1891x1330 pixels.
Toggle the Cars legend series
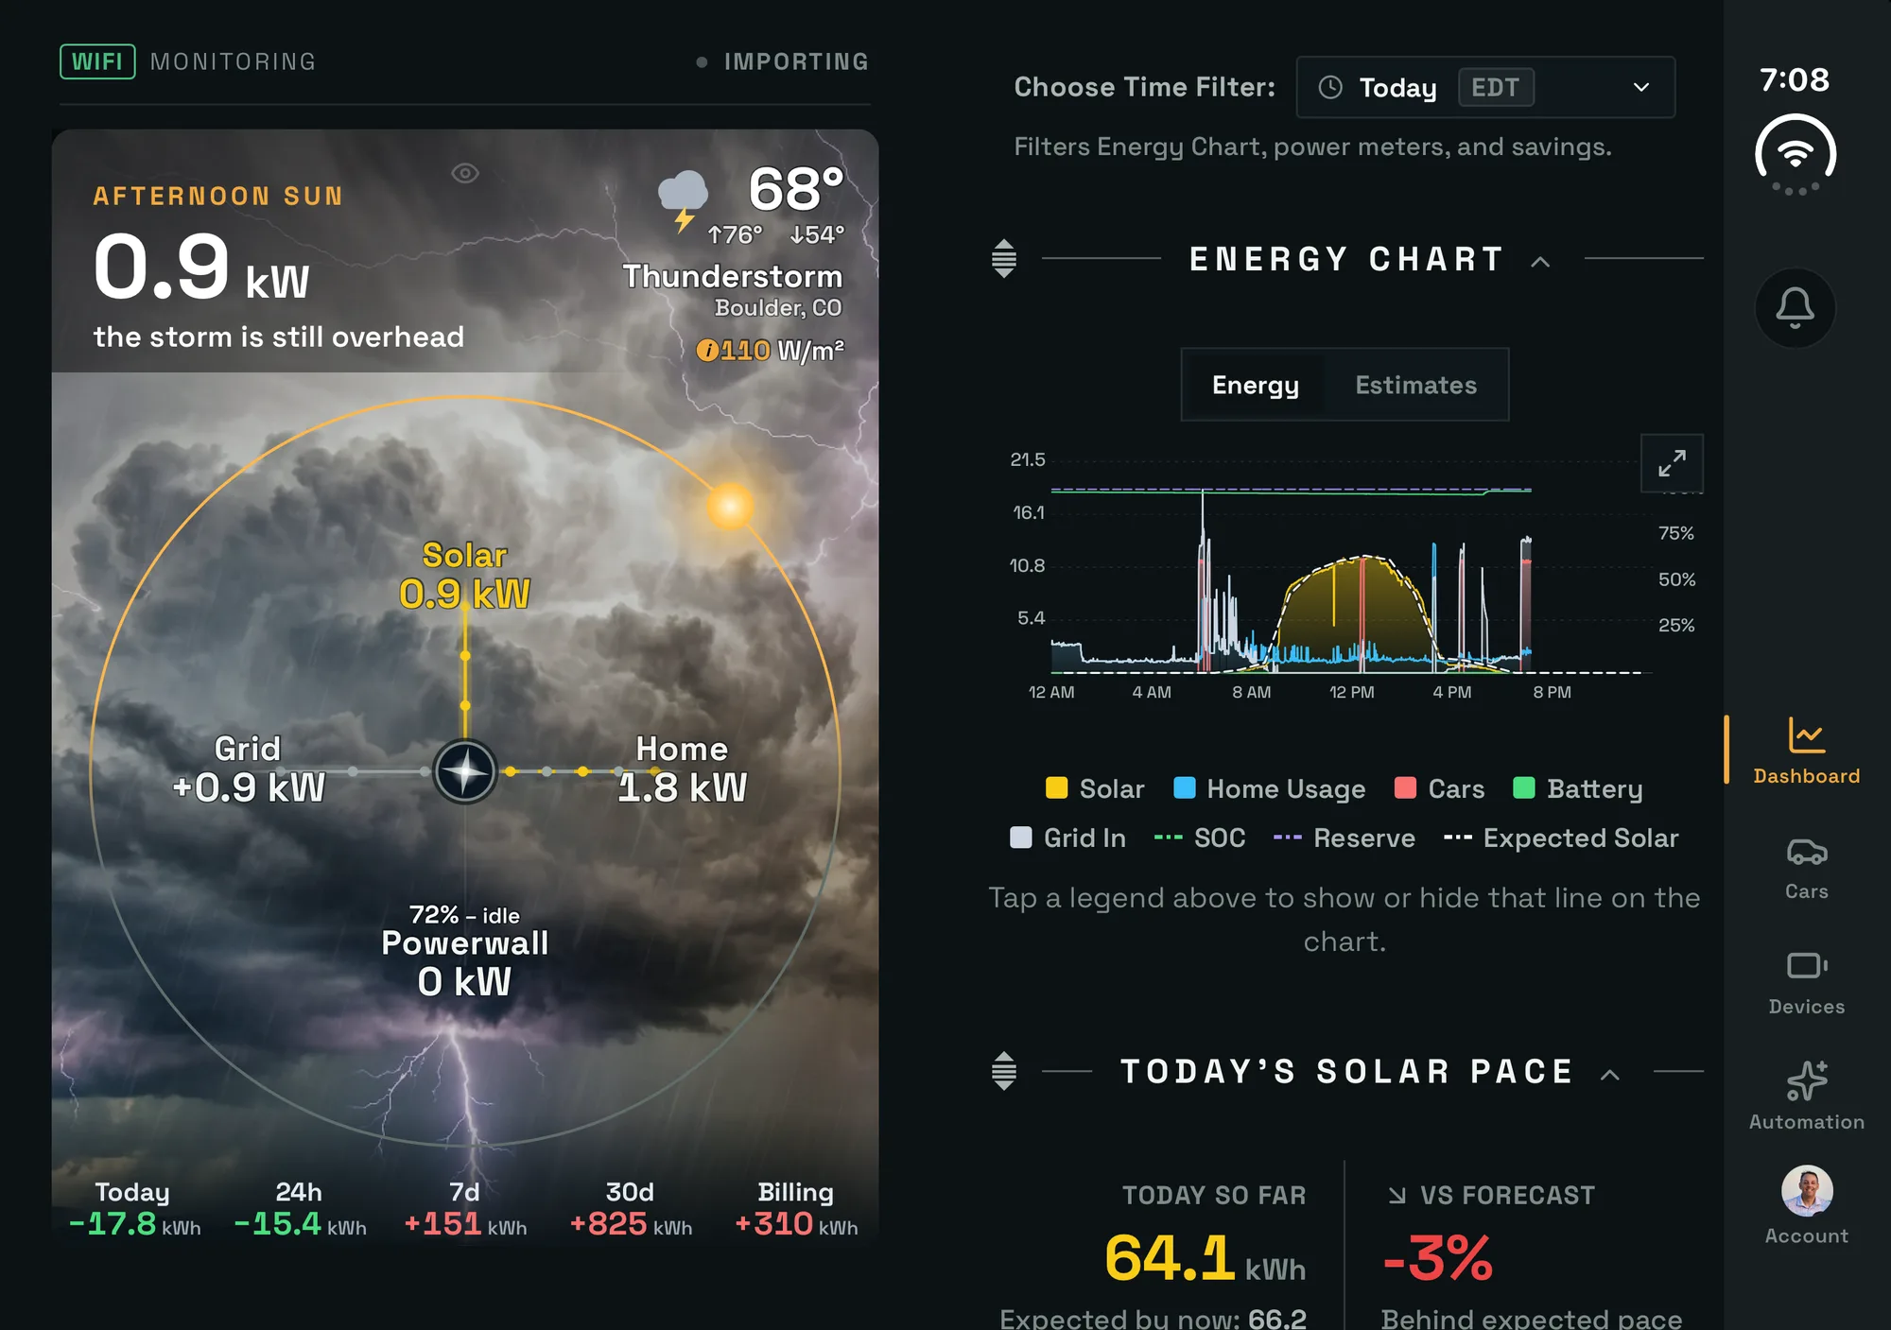1439,788
